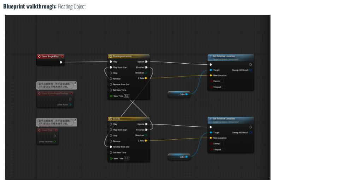Image resolution: width=339 pixels, height=190 pixels.
Task: Enable Sweep on Set Relative Location fed by floatinganimation
Action: click(222, 81)
